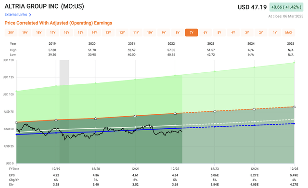This screenshot has height=188, width=308.
Task: Click the ALTRIA GROUP INC (MO:US) title
Action: coord(44,6)
